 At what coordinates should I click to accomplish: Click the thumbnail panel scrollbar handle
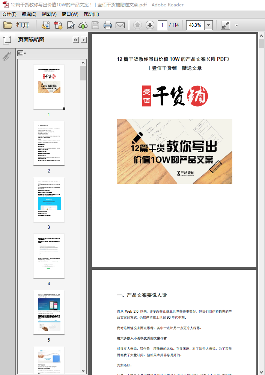point(83,73)
